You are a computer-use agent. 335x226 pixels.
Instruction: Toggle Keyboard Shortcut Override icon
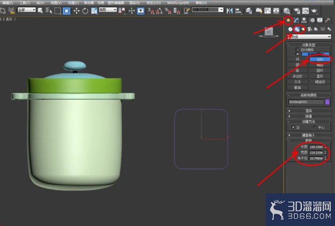point(141,11)
